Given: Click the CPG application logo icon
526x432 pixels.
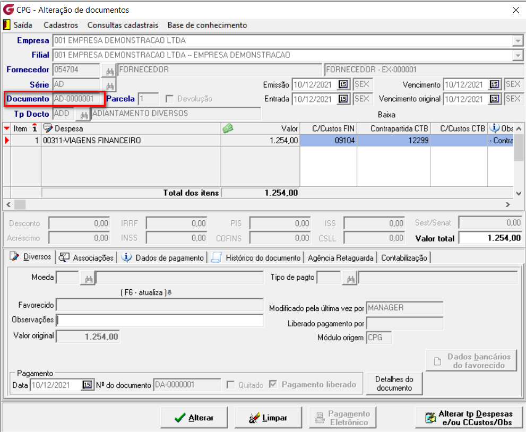Looking at the screenshot, I should (8, 10).
